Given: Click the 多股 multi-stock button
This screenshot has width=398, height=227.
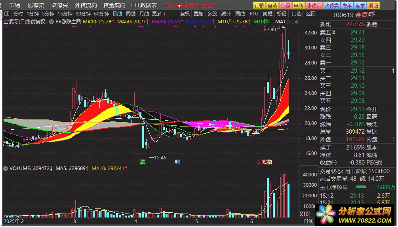Looking at the screenshot, I should tap(212, 14).
